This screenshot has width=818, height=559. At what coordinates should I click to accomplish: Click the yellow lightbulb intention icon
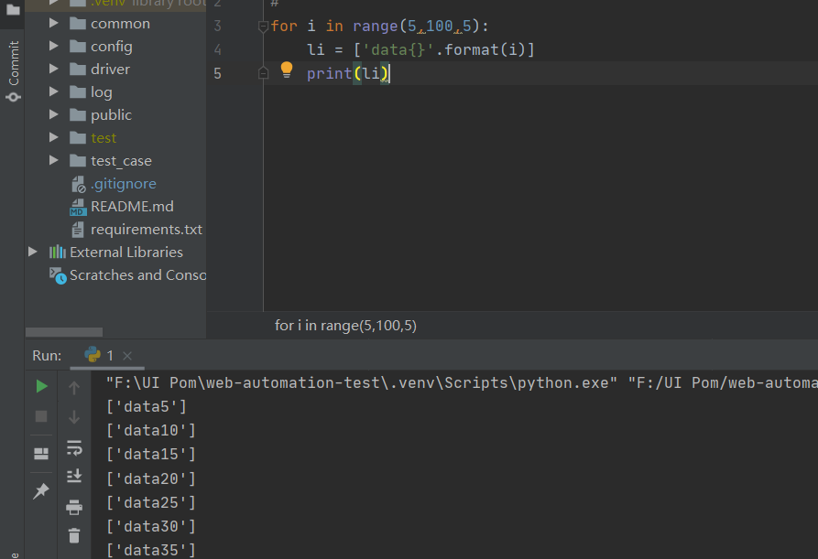coord(286,70)
